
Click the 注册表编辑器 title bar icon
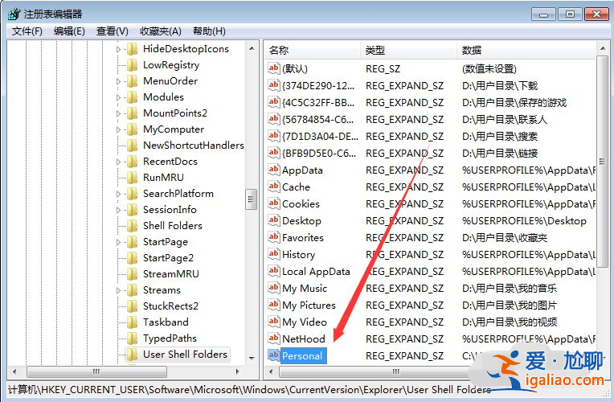pos(14,14)
